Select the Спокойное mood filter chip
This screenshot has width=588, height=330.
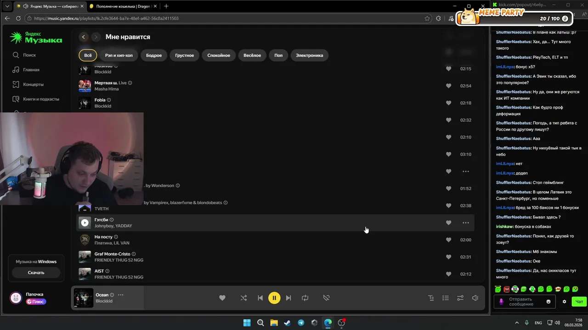click(x=219, y=55)
